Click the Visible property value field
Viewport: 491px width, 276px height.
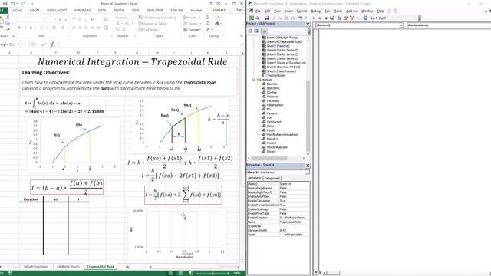tap(295, 235)
